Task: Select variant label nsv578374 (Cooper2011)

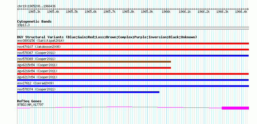Action: click(36, 90)
